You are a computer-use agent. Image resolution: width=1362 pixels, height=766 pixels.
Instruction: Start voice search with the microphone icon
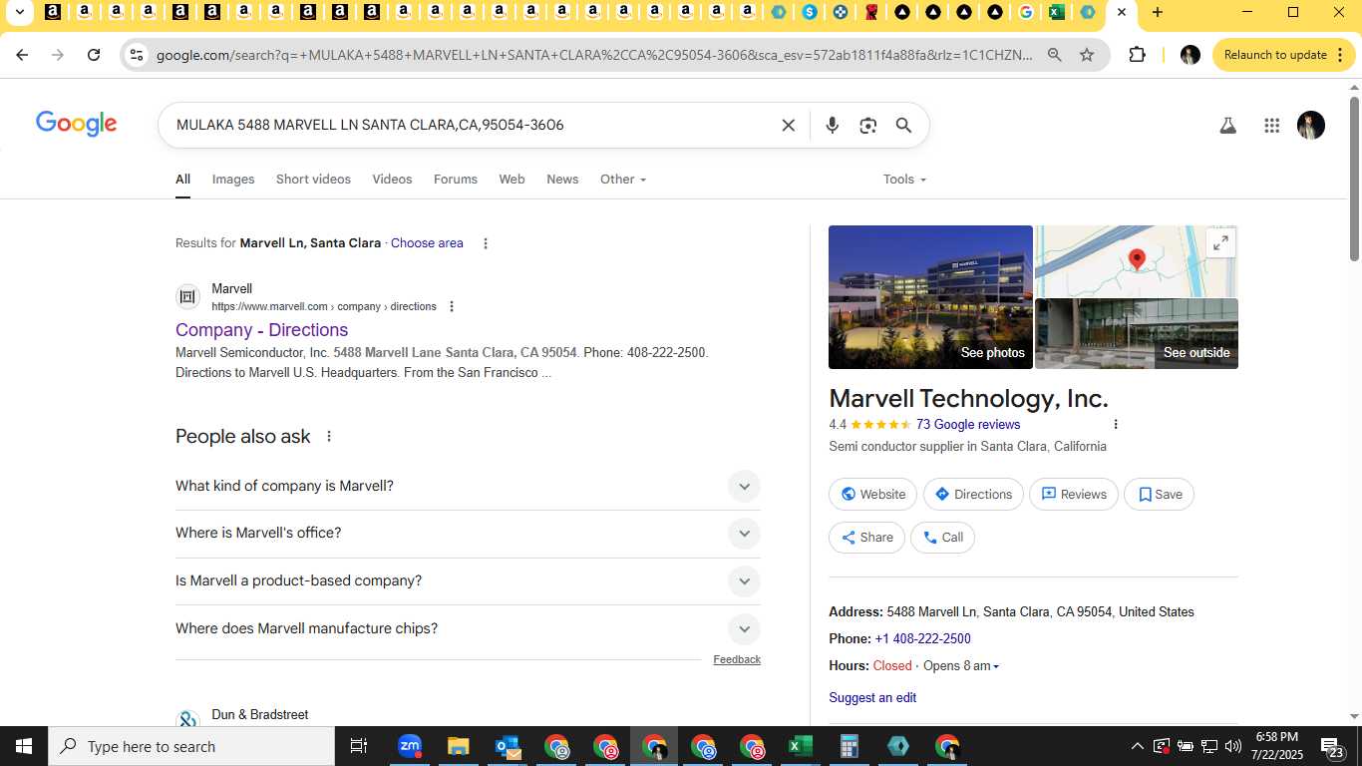[x=832, y=126]
